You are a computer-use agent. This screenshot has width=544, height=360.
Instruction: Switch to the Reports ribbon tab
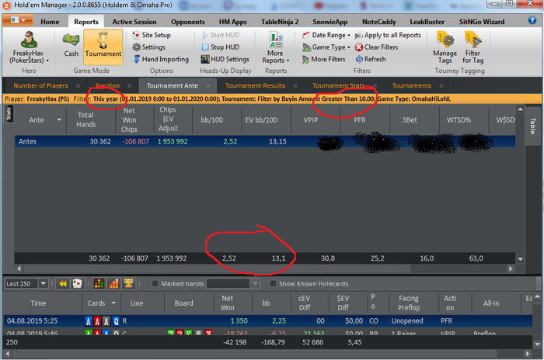point(86,22)
